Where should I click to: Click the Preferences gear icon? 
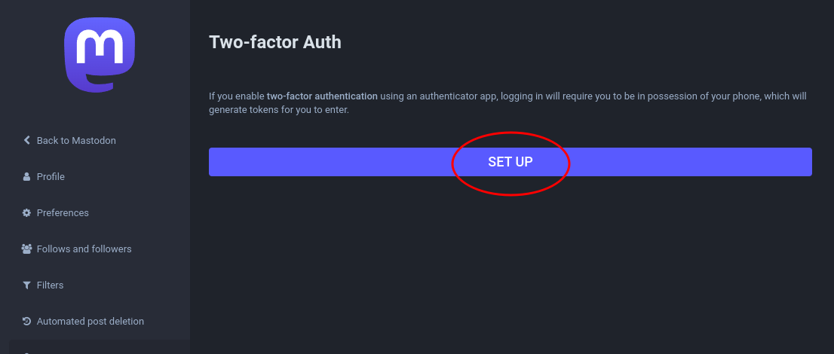coord(26,212)
